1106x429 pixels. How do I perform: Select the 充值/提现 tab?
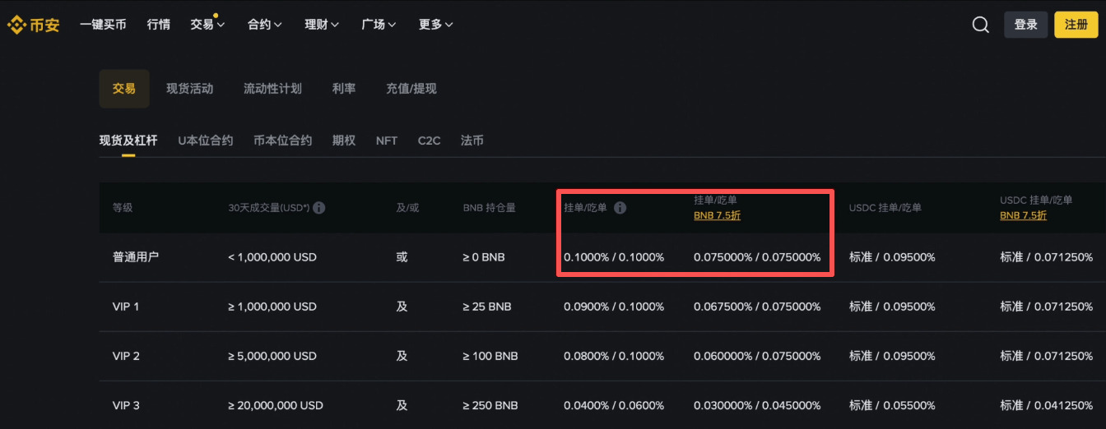tap(411, 89)
